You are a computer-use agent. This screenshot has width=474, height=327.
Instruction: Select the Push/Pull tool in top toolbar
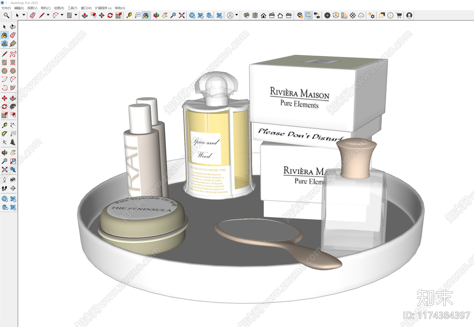click(85, 15)
